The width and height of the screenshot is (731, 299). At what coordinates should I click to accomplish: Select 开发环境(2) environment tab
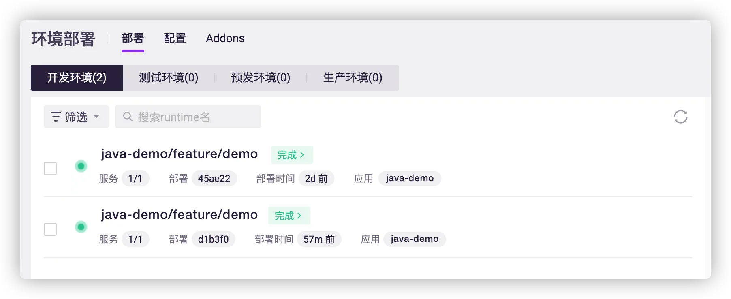point(77,78)
